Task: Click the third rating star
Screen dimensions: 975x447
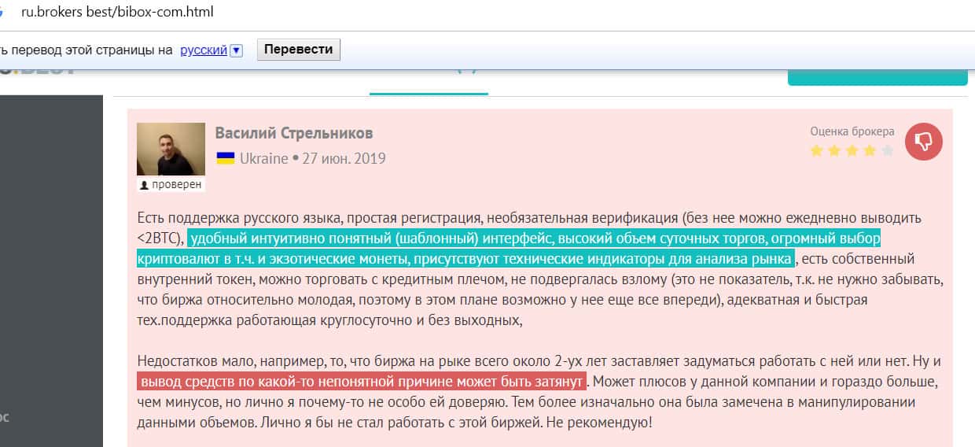Action: click(852, 150)
